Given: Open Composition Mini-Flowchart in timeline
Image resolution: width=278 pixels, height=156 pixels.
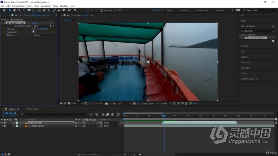Looking at the screenshot, I should coord(91,115).
